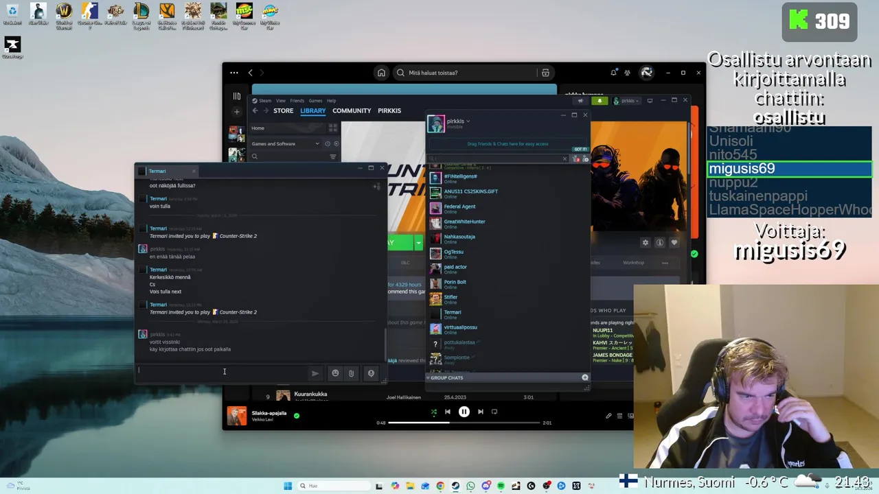This screenshot has height=494, width=879.
Task: Open green Play button dropdown arrow
Action: [418, 243]
